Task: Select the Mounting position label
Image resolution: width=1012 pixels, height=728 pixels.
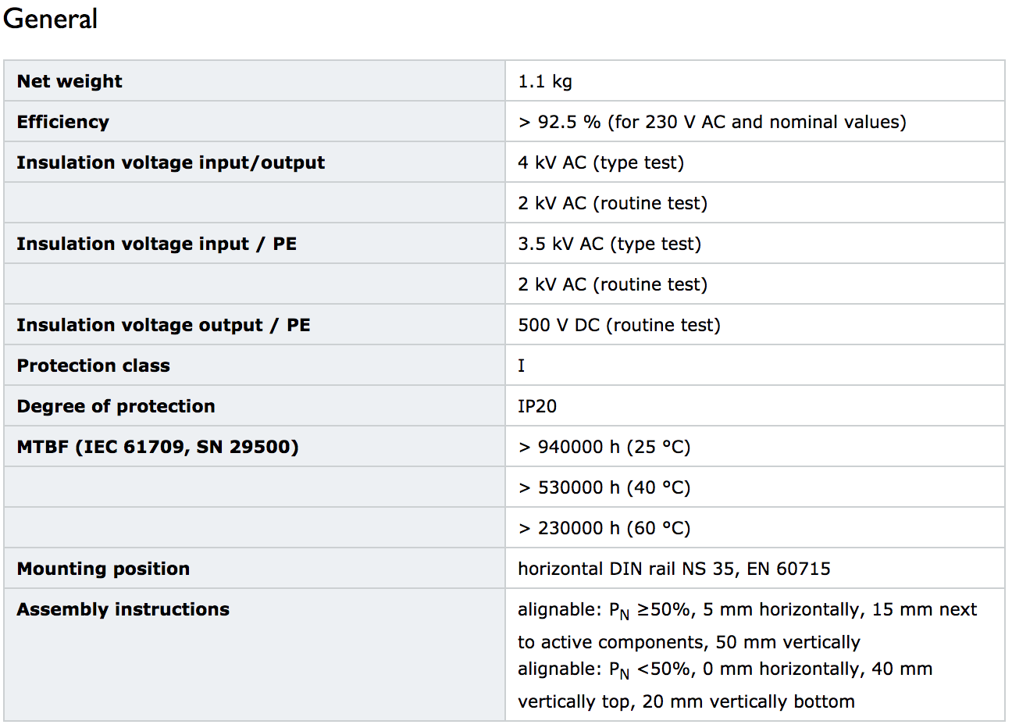Action: 104,569
